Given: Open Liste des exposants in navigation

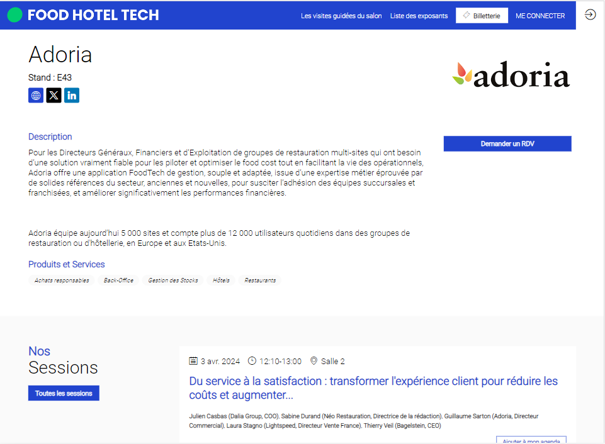Looking at the screenshot, I should point(419,16).
